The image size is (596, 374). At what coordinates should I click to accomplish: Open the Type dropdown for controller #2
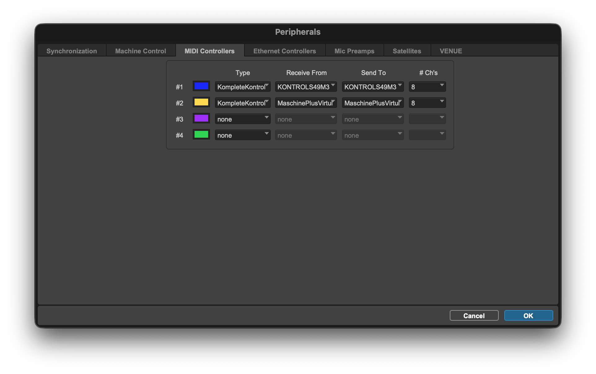[x=243, y=103]
